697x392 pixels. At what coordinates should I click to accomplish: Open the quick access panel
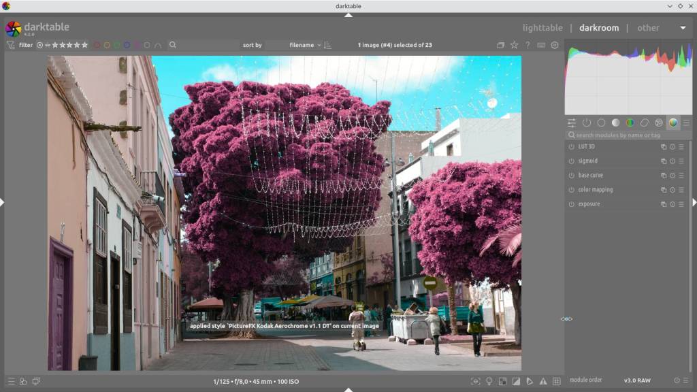pyautogui.click(x=572, y=122)
